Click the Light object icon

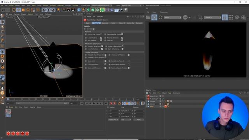pos(126,10)
